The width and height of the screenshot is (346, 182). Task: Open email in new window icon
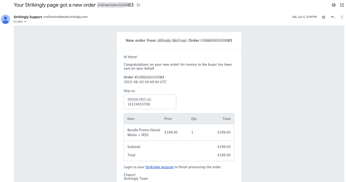click(x=342, y=5)
